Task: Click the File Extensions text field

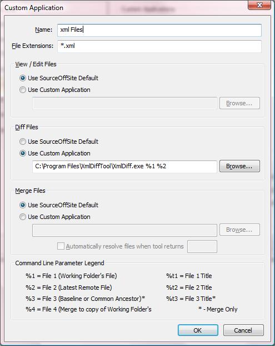Action: point(159,46)
